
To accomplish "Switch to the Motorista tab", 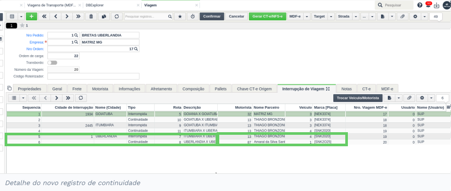I will pos(100,89).
